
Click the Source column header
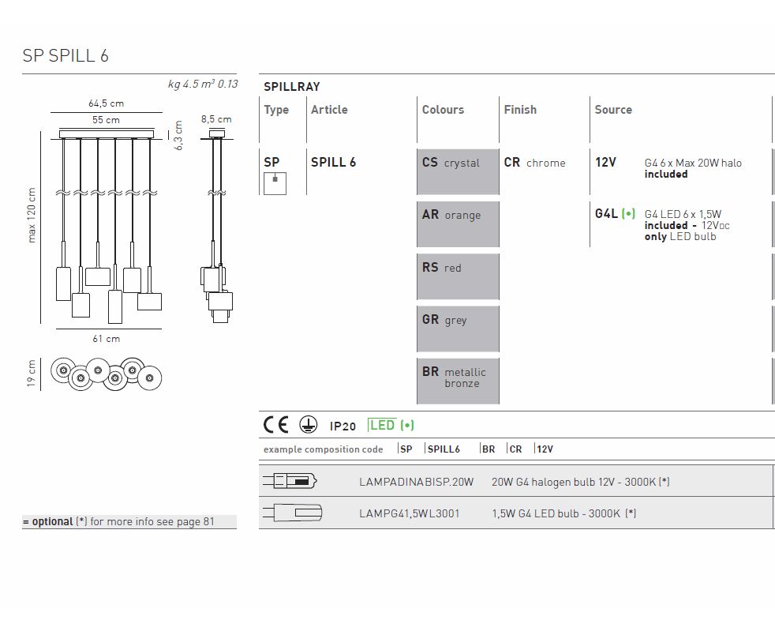(613, 110)
